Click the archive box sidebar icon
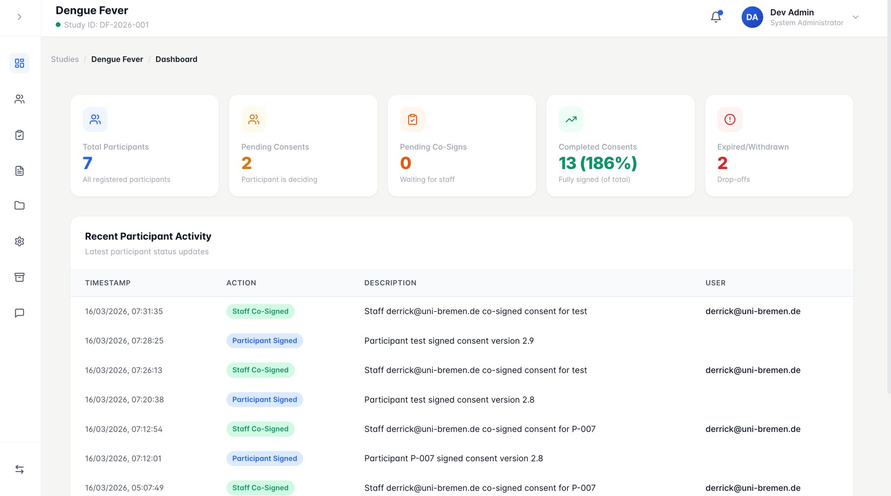 [20, 277]
